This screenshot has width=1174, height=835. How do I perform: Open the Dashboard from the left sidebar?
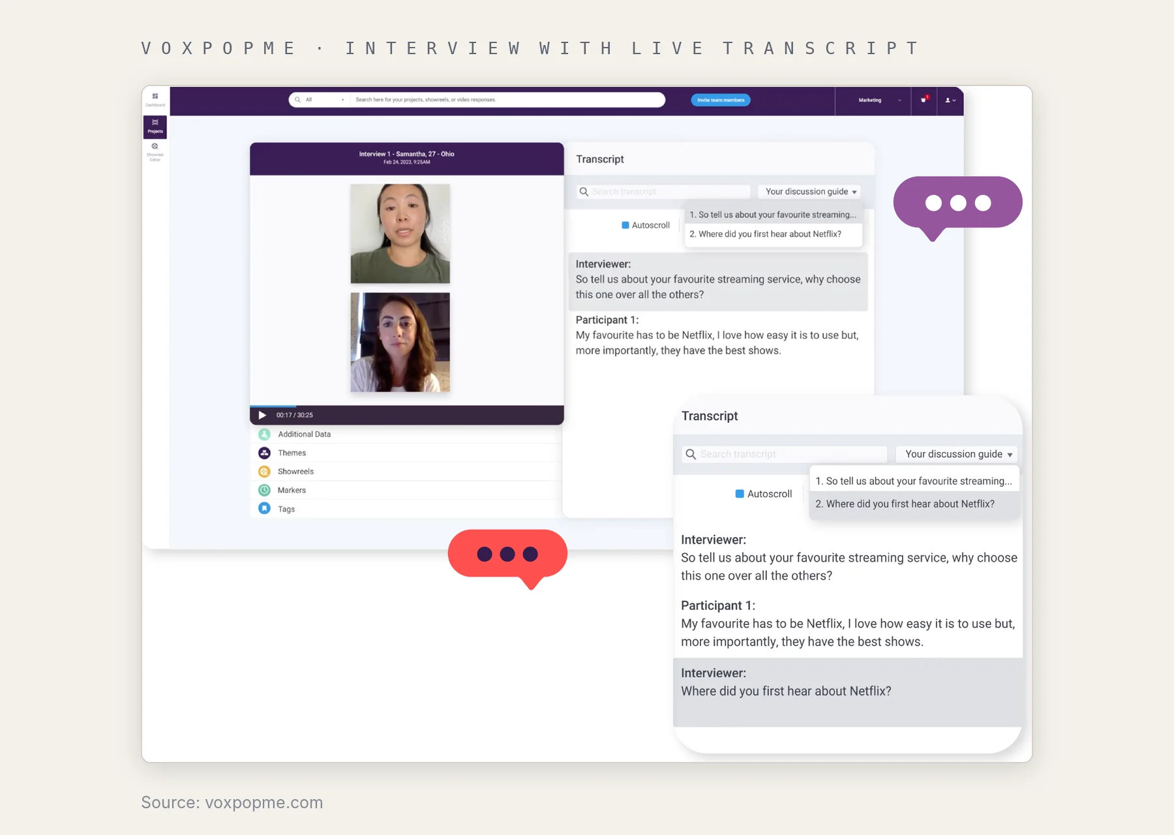point(155,99)
